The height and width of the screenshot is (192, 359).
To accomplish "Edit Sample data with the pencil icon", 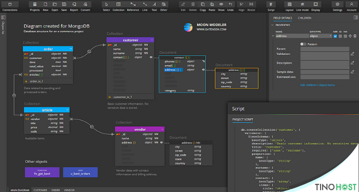I will point(352,72).
